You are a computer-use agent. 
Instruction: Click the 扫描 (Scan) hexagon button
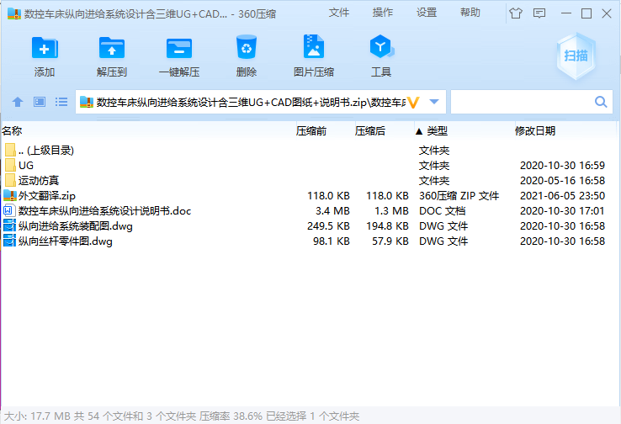(576, 56)
